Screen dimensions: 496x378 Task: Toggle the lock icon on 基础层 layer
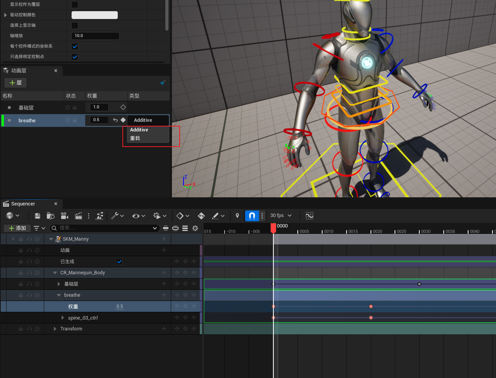tap(74, 108)
